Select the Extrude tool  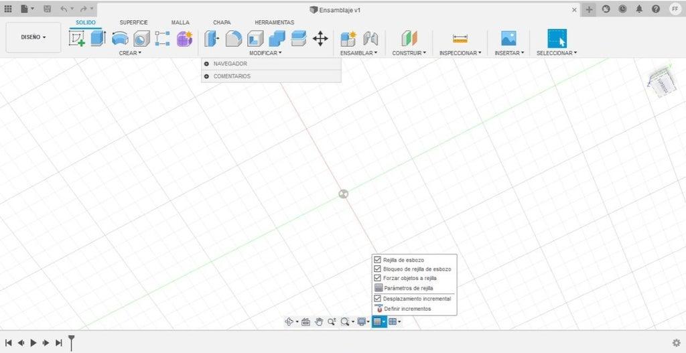(98, 38)
